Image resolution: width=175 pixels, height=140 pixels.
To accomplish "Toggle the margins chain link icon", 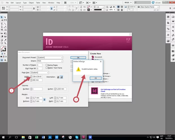I will (44, 100).
